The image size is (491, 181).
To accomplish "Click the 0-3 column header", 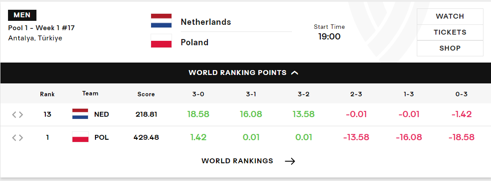I will (461, 94).
